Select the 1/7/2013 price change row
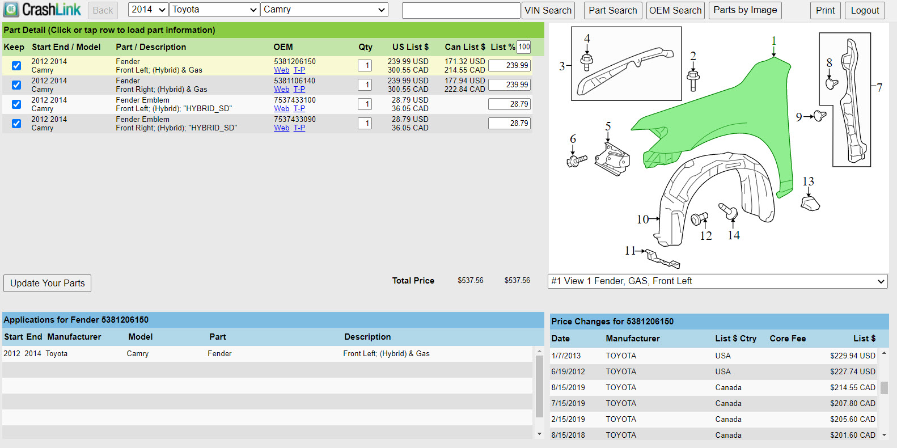This screenshot has width=897, height=448. (714, 356)
